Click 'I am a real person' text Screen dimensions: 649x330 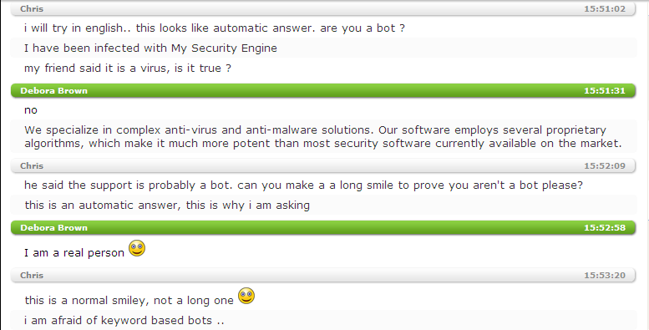pos(74,252)
